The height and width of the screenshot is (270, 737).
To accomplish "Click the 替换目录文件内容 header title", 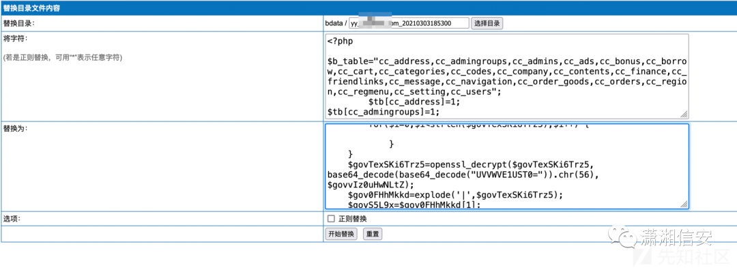I will click(31, 8).
